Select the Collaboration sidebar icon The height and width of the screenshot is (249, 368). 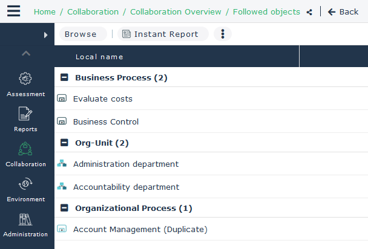25,154
